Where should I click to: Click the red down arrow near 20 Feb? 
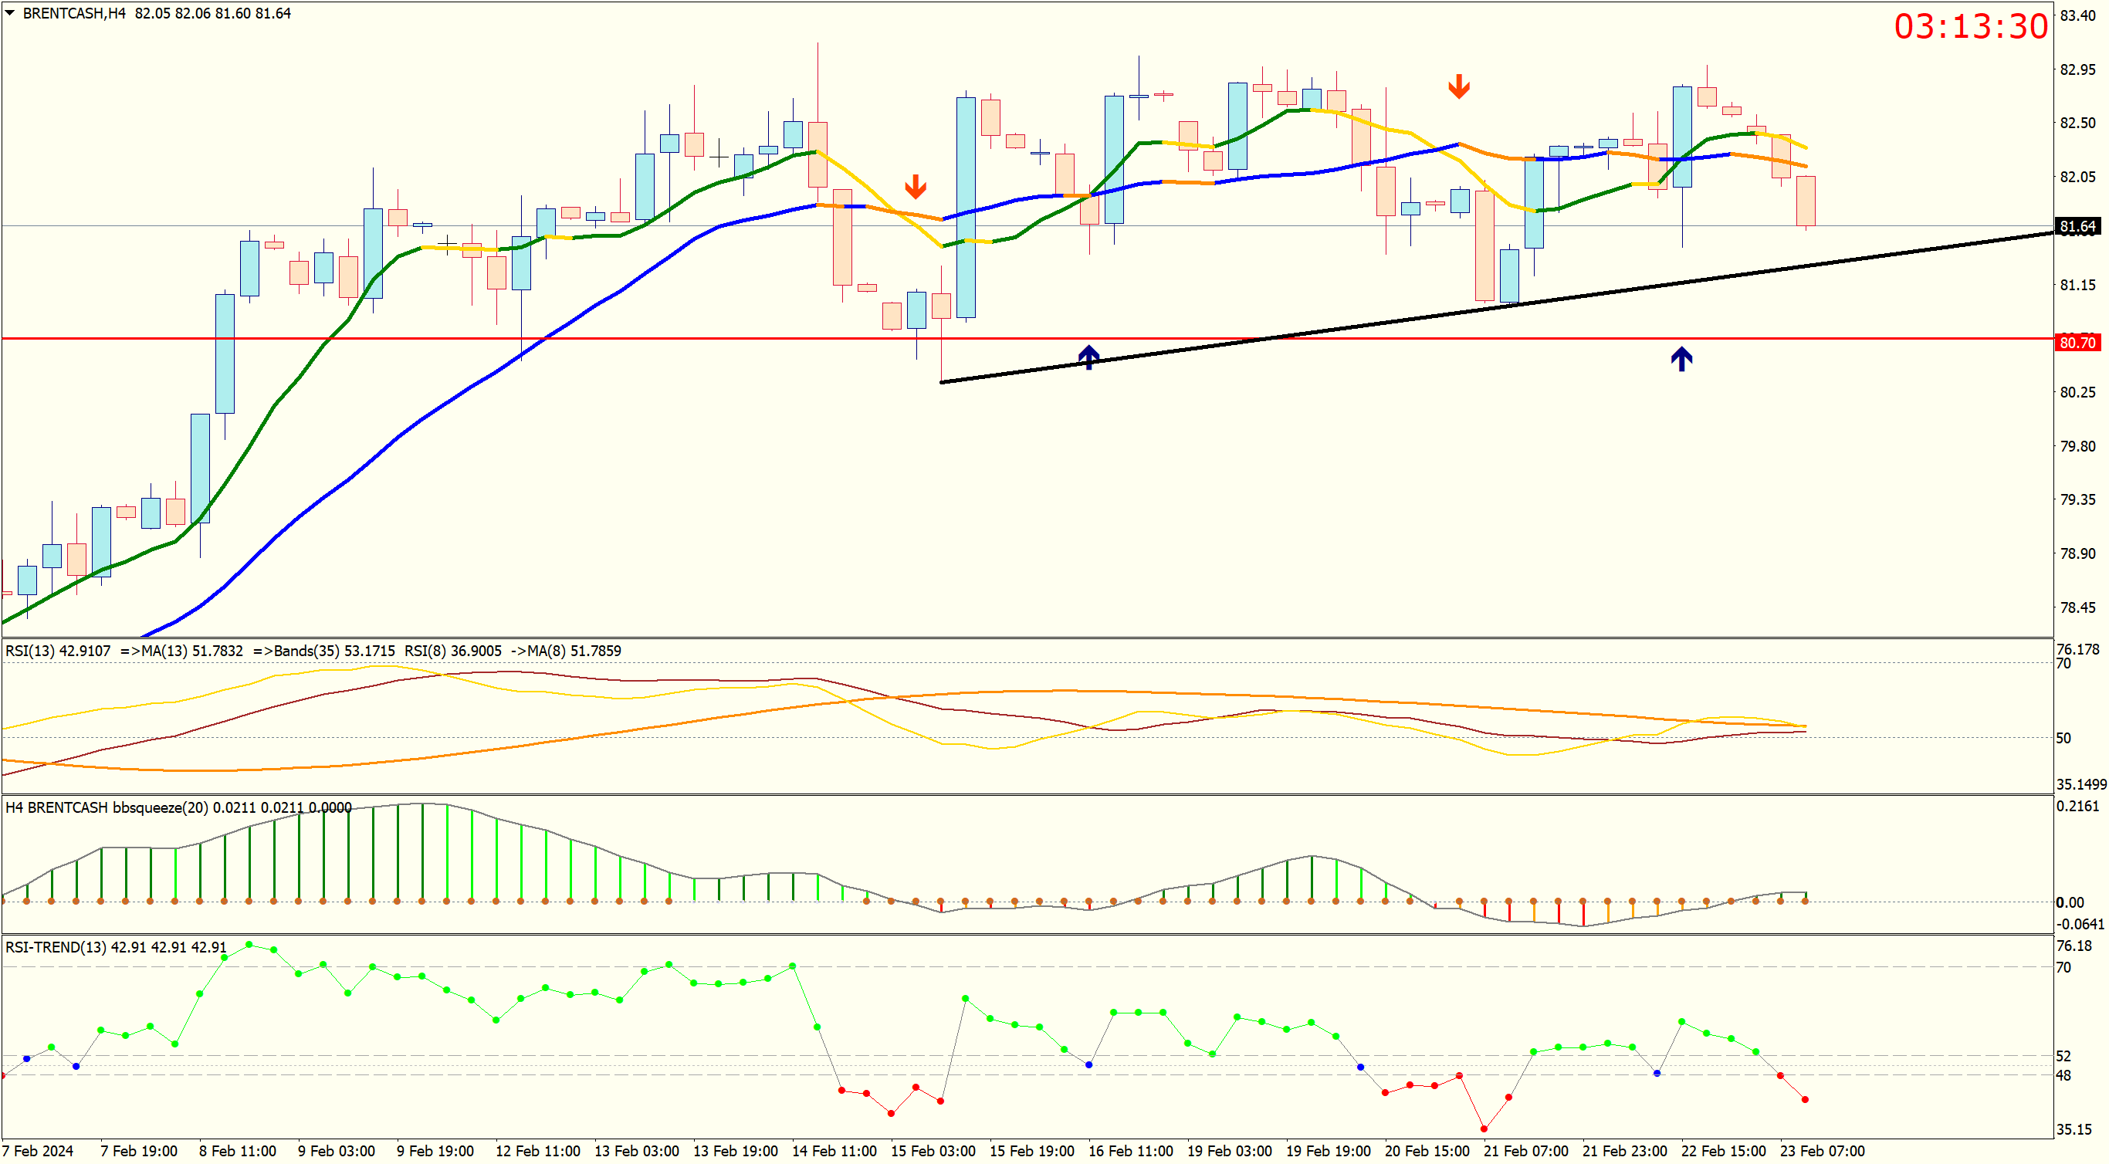click(x=1458, y=86)
